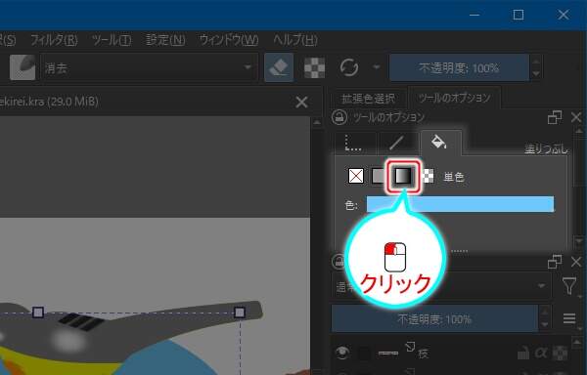Open the ウィンドウ(W) menu
The width and height of the screenshot is (587, 375).
click(229, 40)
